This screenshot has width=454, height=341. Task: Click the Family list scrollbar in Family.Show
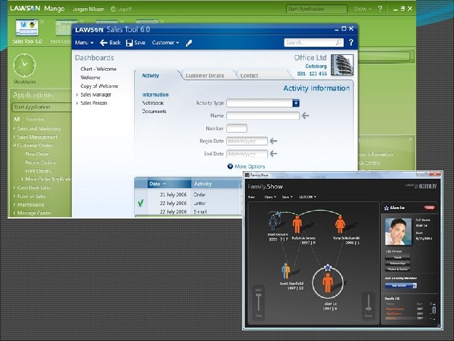coord(434,310)
